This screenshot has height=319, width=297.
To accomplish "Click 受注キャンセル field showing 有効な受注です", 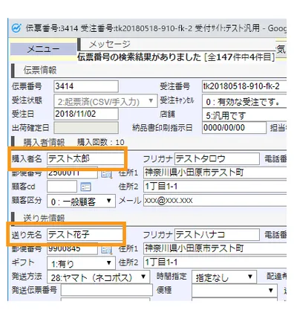I will tap(244, 101).
